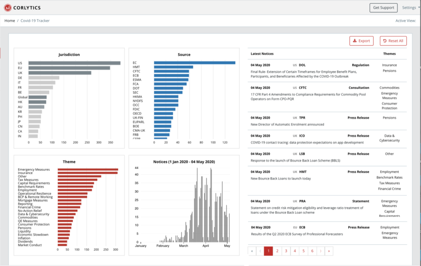Click the previous page single arrow

pos(260,251)
